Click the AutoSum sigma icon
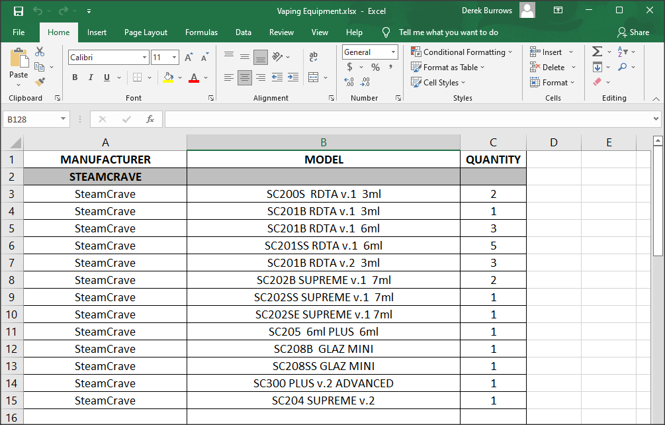This screenshot has height=425, width=665. click(597, 52)
